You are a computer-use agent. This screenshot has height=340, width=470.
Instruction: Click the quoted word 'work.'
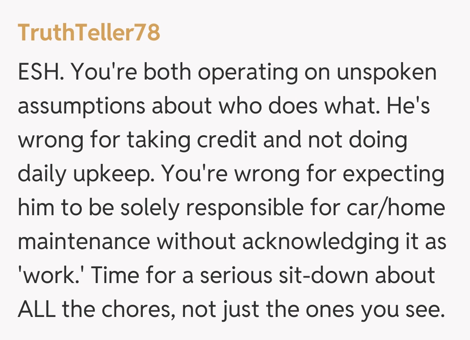pos(49,276)
